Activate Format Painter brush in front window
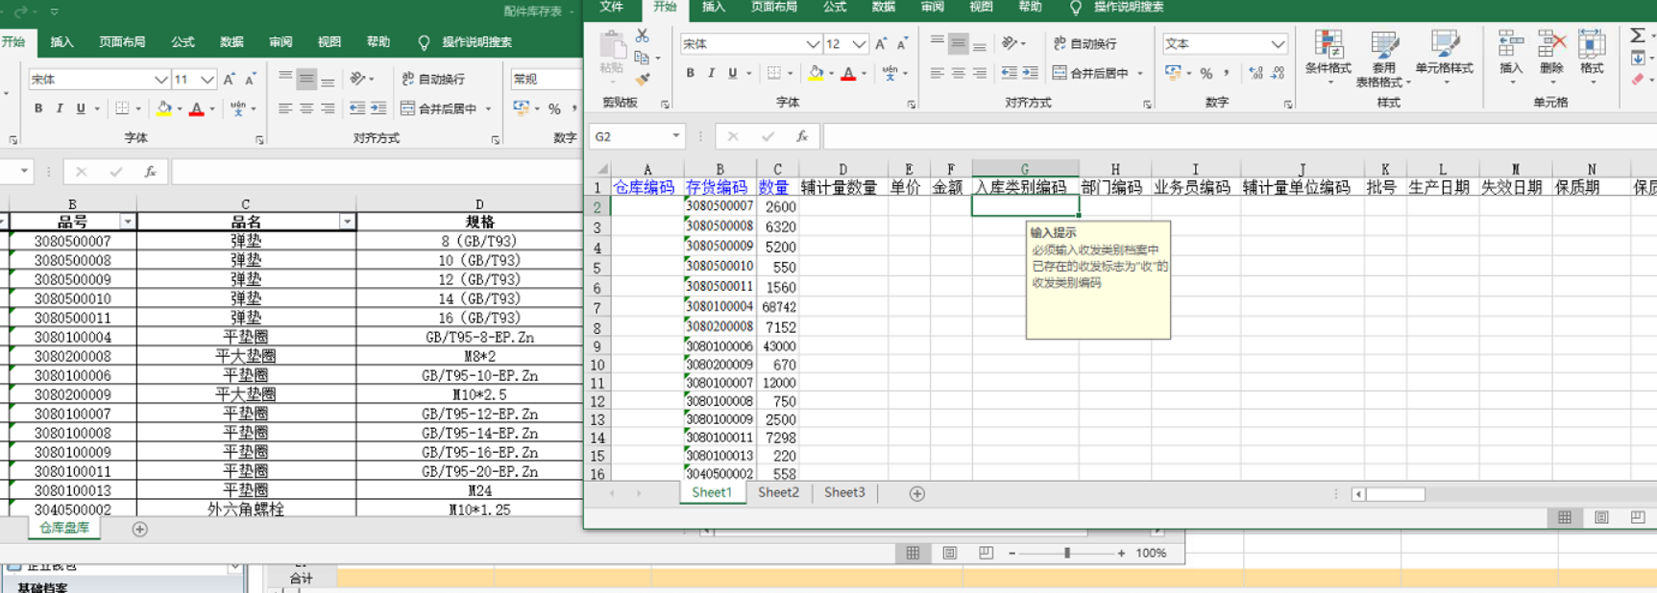 click(643, 79)
